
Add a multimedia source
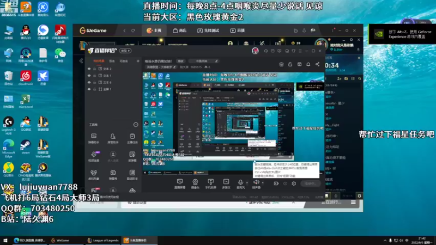pyautogui.click(x=226, y=183)
